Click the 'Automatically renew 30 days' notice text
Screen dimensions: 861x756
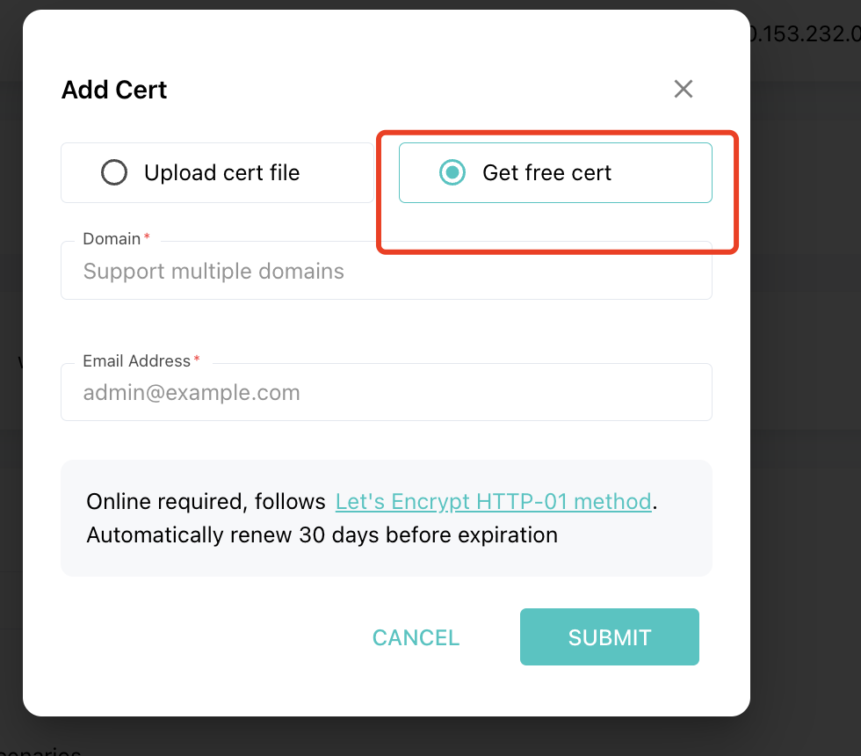click(x=322, y=535)
